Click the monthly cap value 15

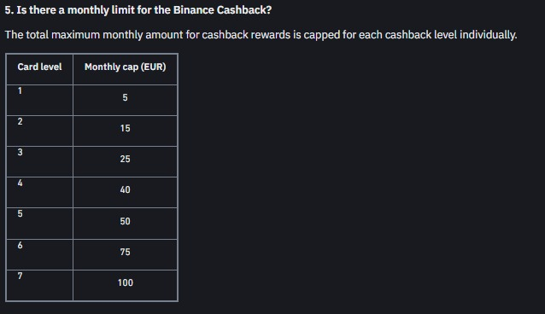click(125, 128)
